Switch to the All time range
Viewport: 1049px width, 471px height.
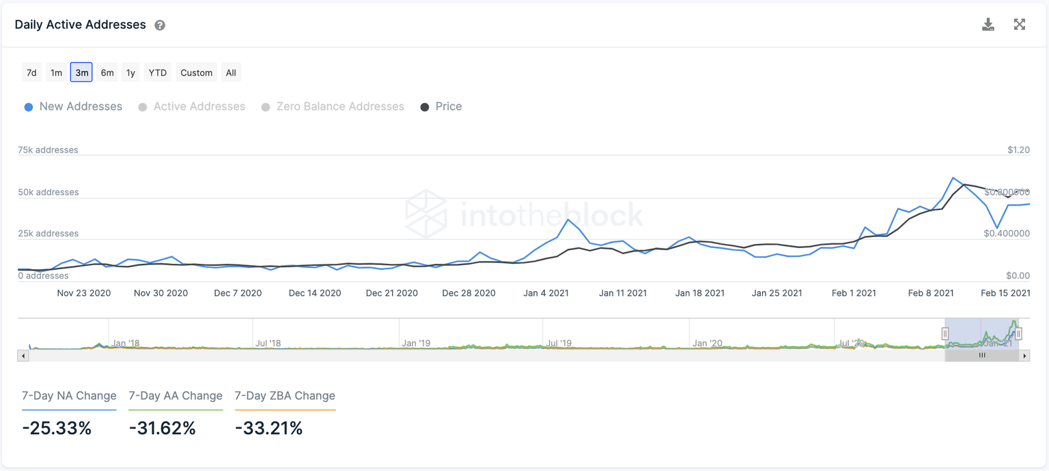pyautogui.click(x=231, y=72)
